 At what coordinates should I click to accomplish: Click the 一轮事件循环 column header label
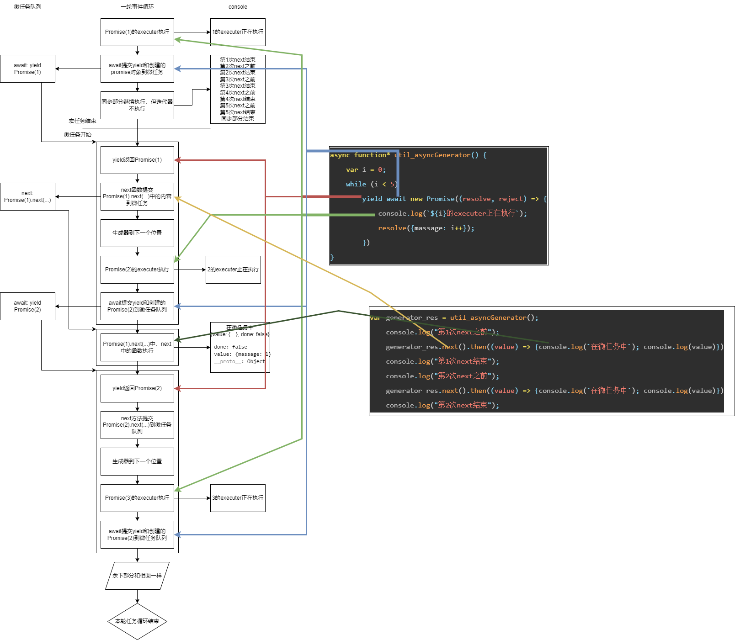137,7
